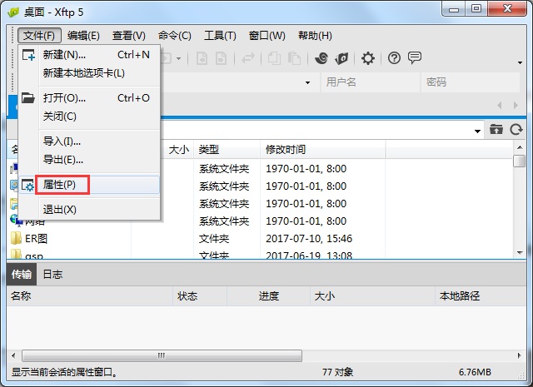Viewport: 533px width, 387px height.
Task: Launch Xshell from the toolbar swirl icon
Action: tap(321, 58)
